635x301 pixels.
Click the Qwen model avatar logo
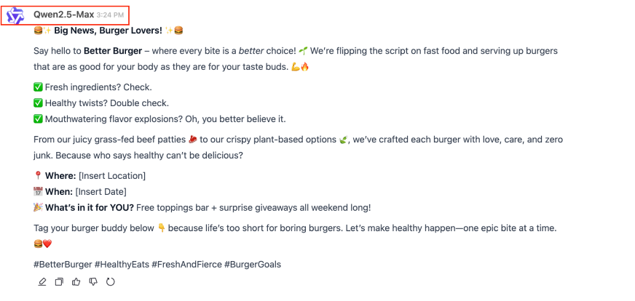tap(15, 16)
